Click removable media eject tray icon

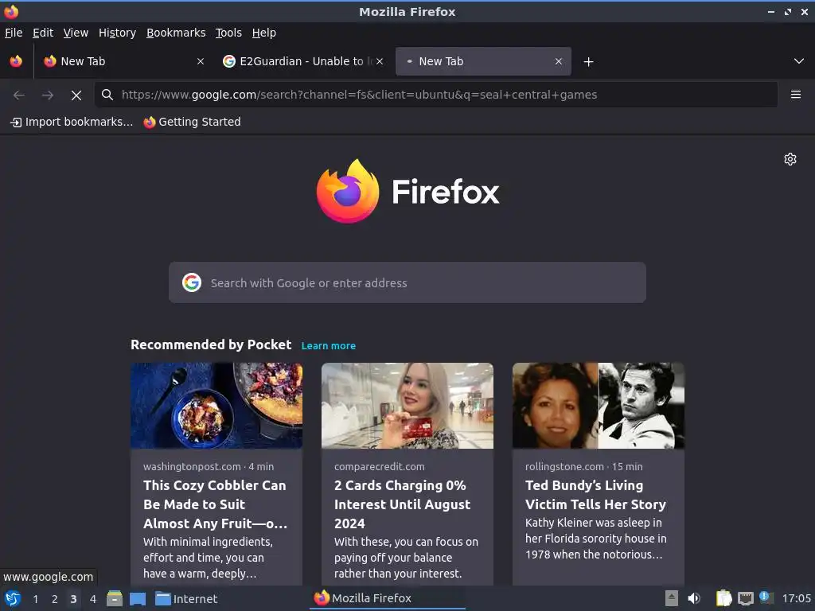[672, 598]
